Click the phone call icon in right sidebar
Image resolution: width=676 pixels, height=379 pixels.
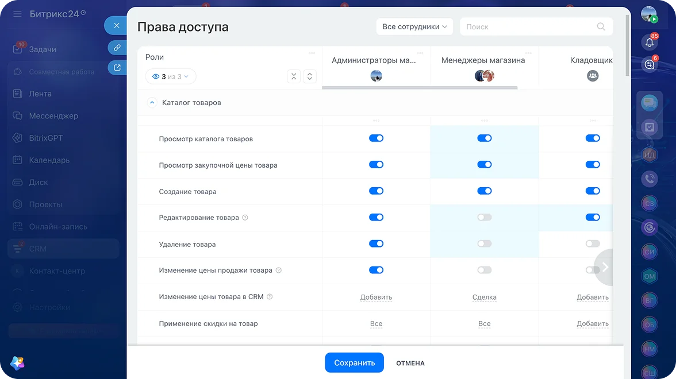[x=650, y=178]
